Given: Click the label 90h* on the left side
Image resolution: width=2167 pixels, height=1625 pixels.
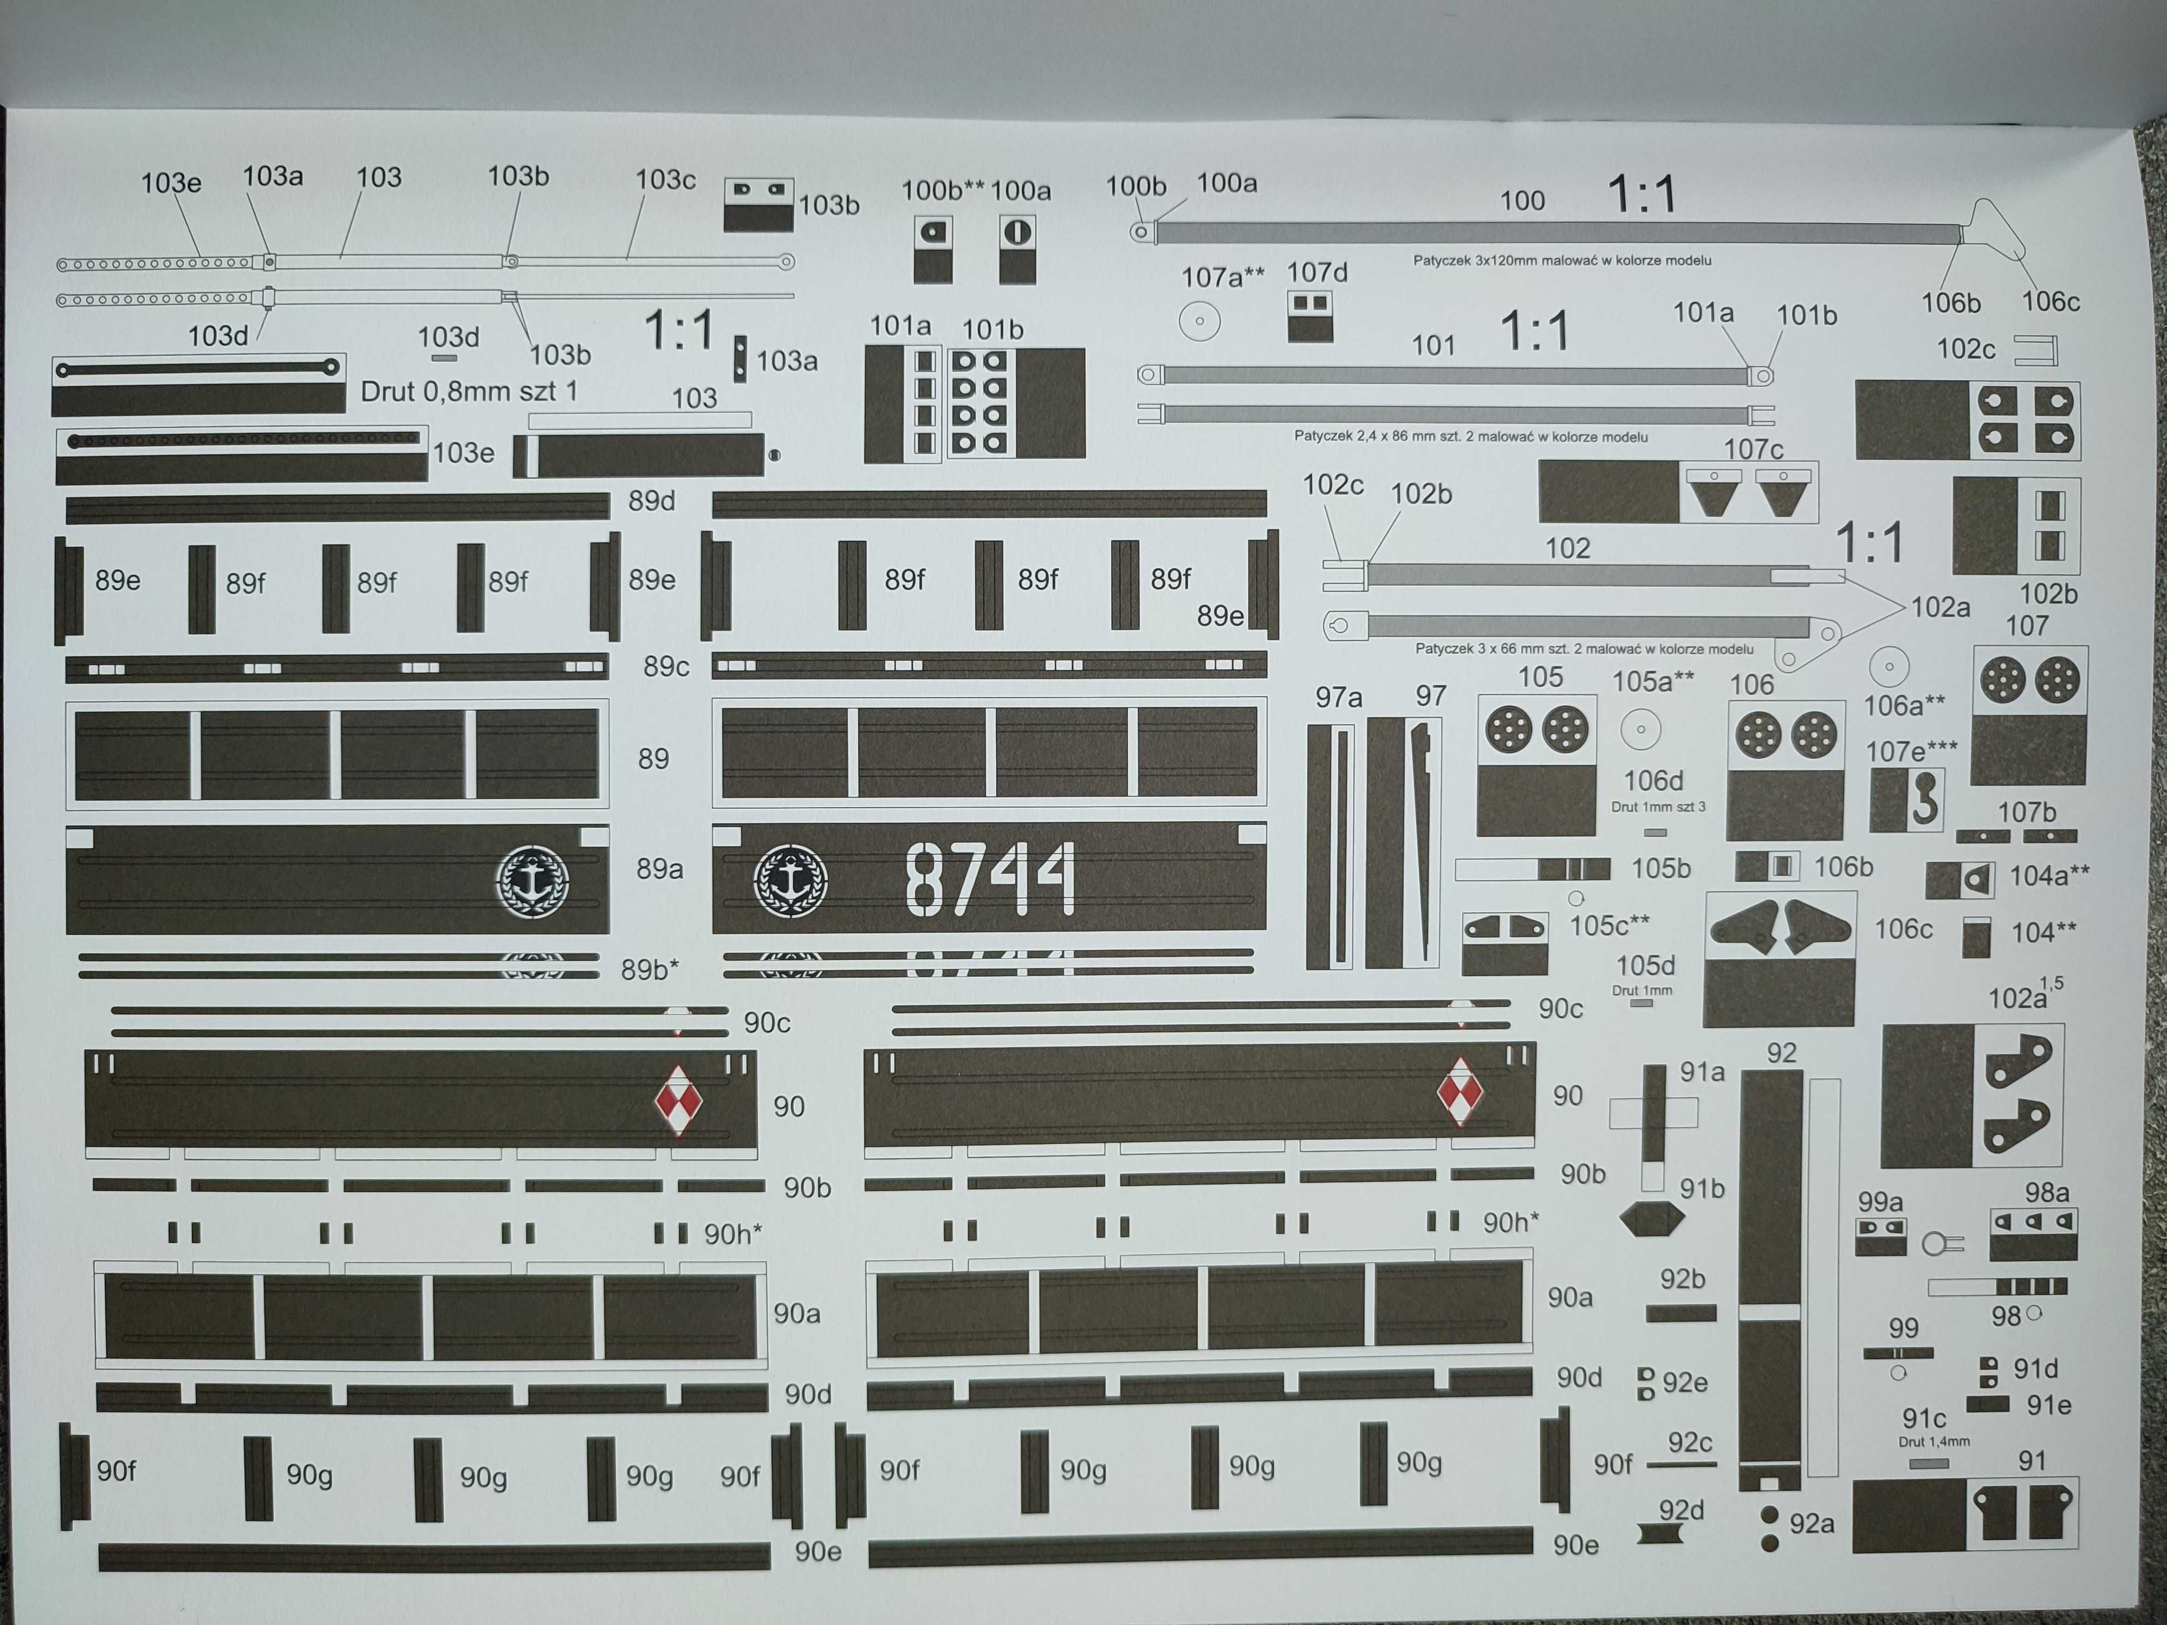Looking at the screenshot, I should [x=733, y=1234].
